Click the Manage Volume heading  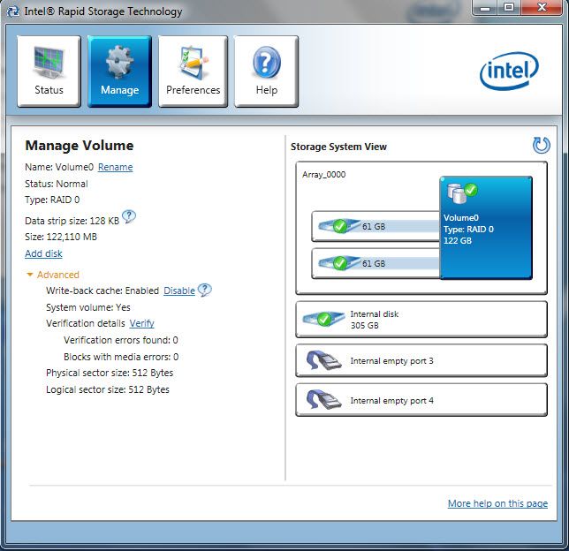coord(80,146)
